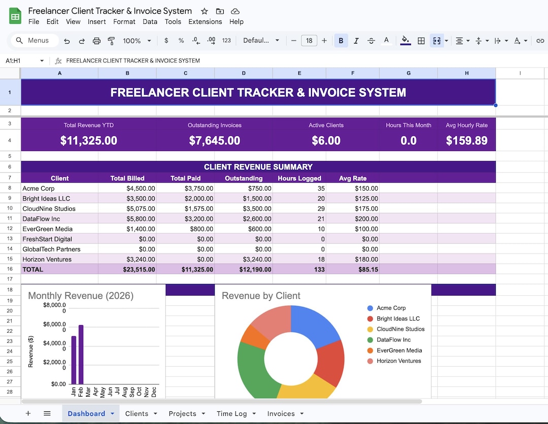Open the Insert menu
The image size is (548, 424).
click(x=97, y=22)
